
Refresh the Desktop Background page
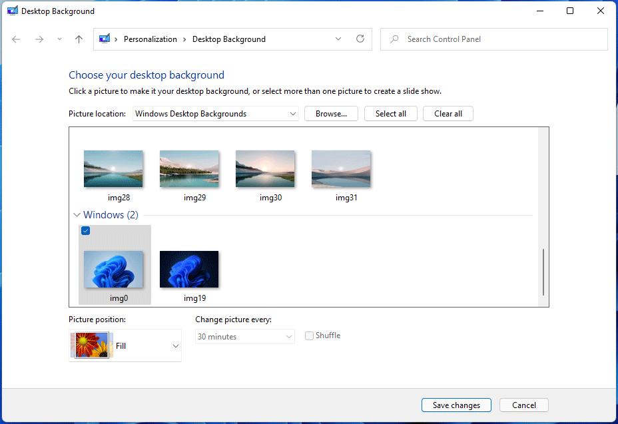click(360, 39)
